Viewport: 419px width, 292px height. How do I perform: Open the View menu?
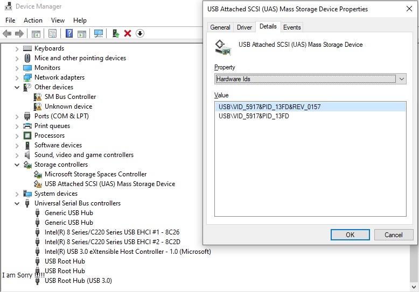click(x=58, y=20)
